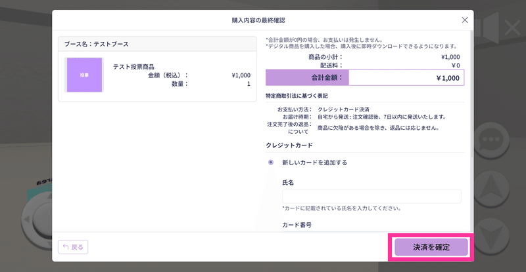Click the 商品の小計 ¥1,000 value
Screen dimensions: 526x272
tap(450, 57)
